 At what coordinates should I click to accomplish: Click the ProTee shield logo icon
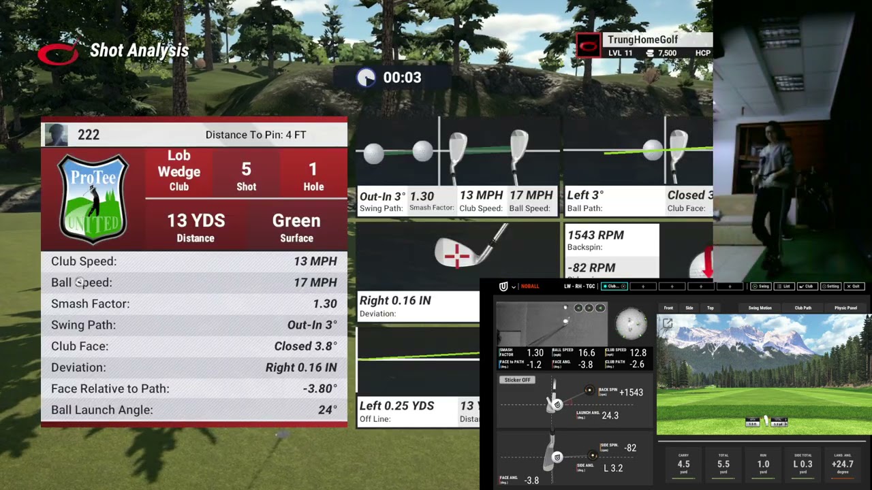(x=503, y=287)
